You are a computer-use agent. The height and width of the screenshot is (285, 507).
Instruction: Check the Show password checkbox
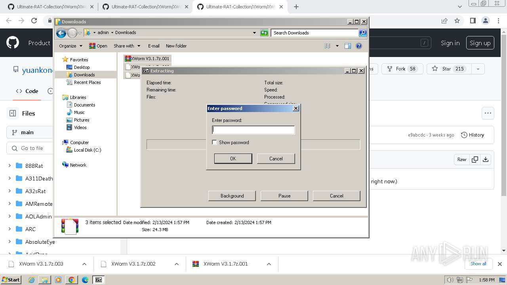point(214,142)
